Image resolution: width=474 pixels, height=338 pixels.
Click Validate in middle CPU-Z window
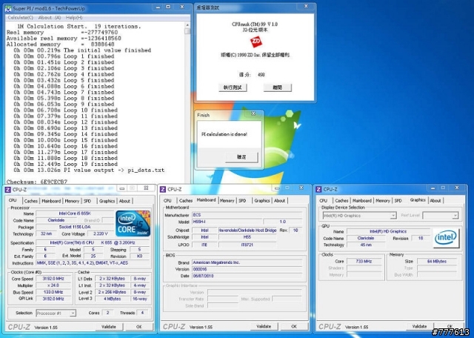264,326
